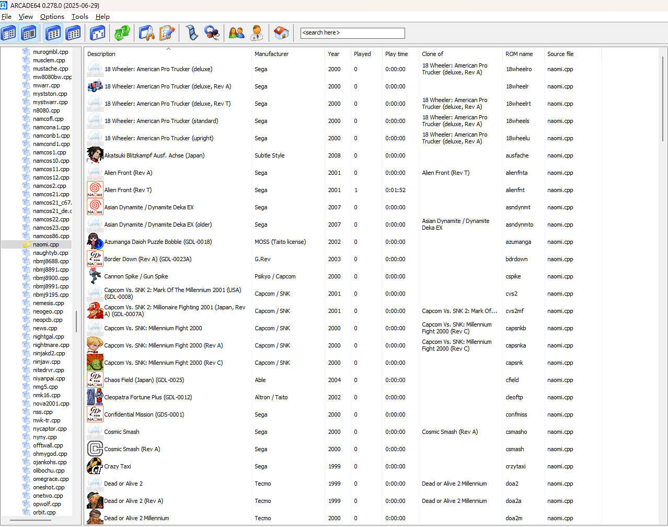The height and width of the screenshot is (527, 668).
Task: Click the ROM name cvs2
Action: tap(511, 294)
